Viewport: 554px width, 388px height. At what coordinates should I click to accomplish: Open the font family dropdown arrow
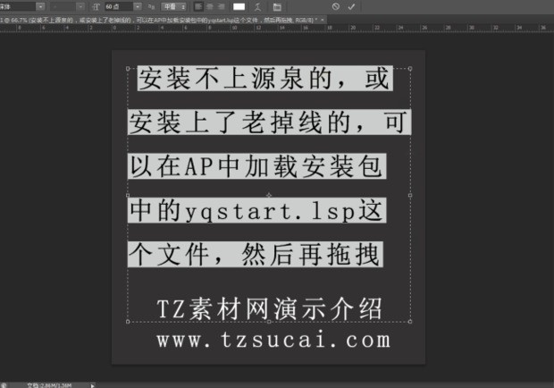pyautogui.click(x=40, y=7)
